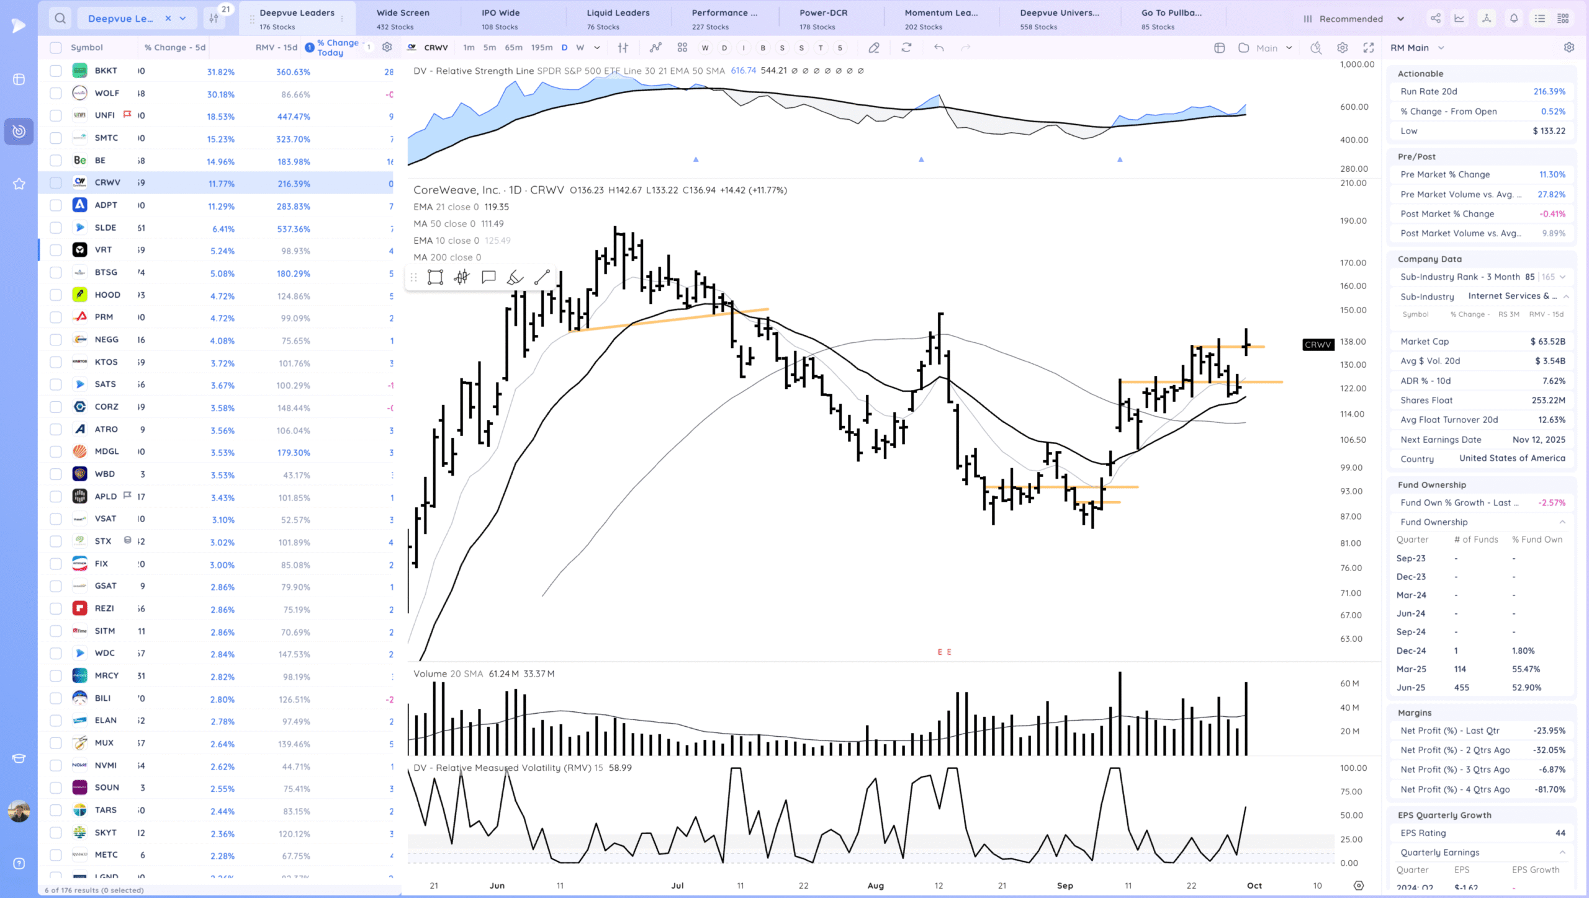This screenshot has width=1589, height=898.
Task: Select the 65m timeframe button
Action: pos(513,48)
